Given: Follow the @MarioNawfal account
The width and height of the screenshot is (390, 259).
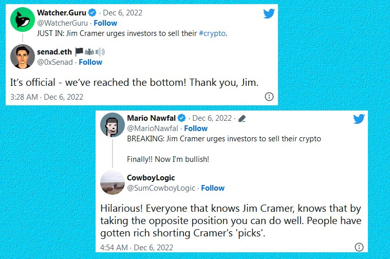Looking at the screenshot, I should click(196, 128).
